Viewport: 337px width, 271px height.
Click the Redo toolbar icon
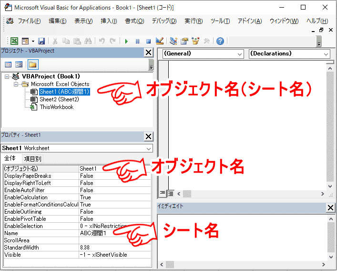[x=112, y=41]
